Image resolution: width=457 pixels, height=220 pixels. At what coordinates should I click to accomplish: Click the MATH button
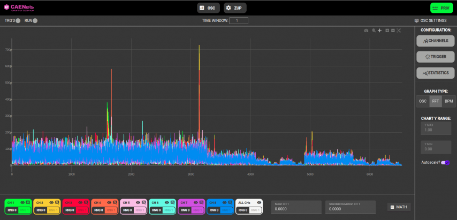399,207
